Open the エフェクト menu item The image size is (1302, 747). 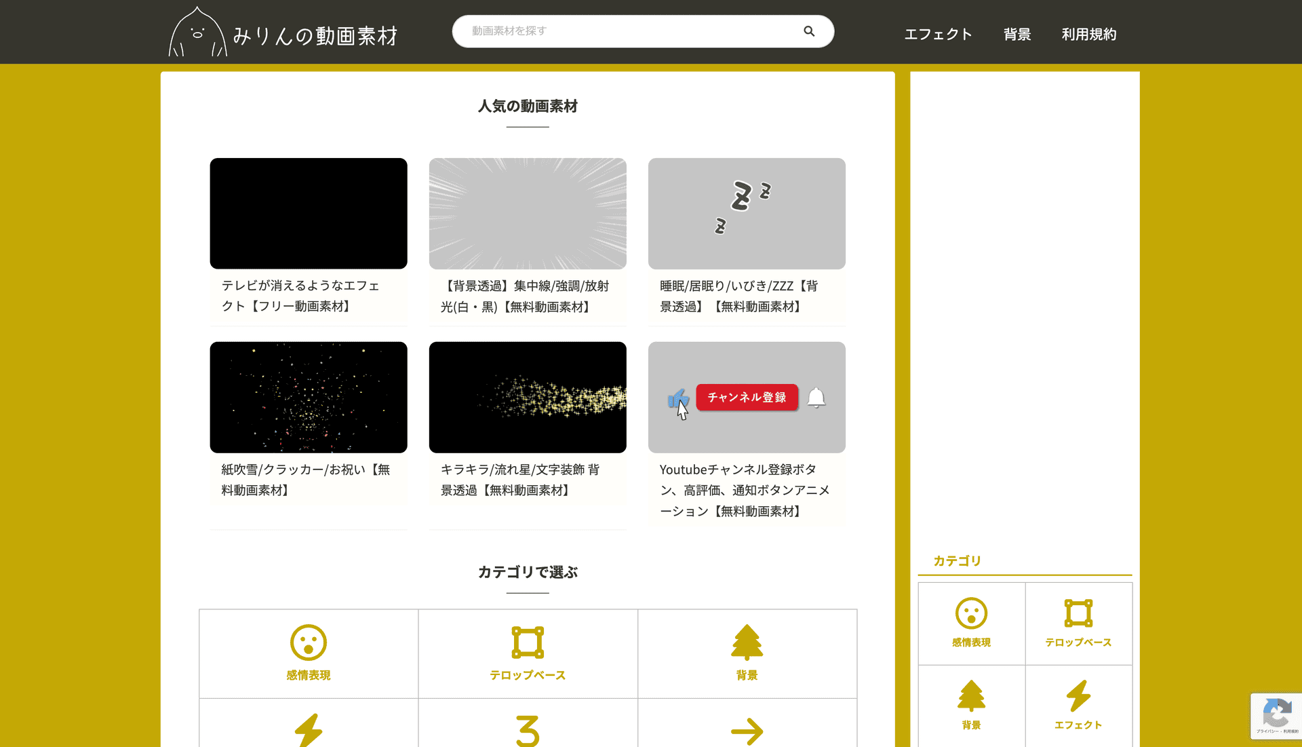(x=938, y=34)
